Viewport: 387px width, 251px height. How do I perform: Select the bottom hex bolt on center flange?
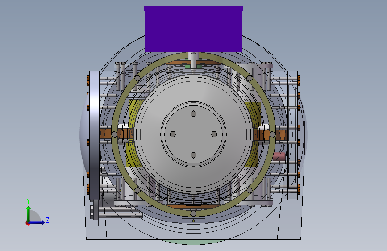coord(194,155)
